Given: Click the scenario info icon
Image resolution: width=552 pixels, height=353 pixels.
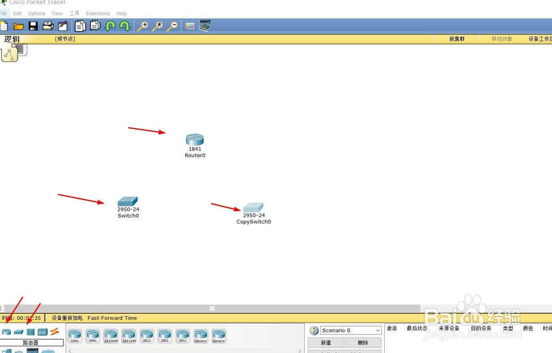Looking at the screenshot, I should pos(314,330).
